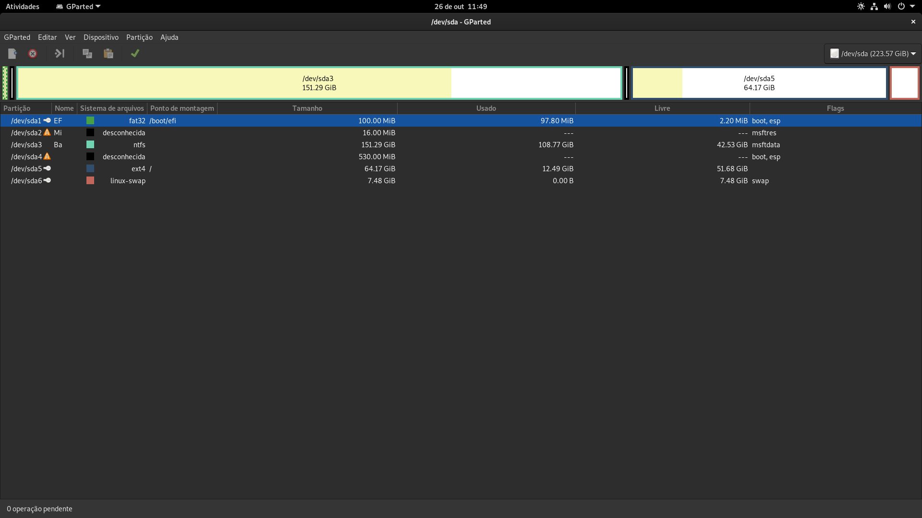Click the key lock icon on /dev/sda5
Viewport: 922px width, 518px height.
[x=47, y=168]
